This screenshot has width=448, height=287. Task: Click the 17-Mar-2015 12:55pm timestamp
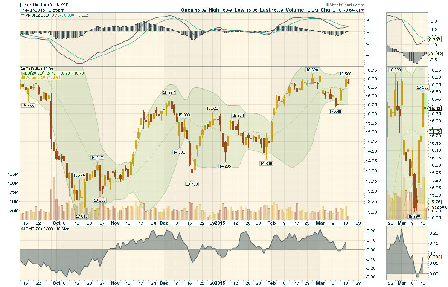pyautogui.click(x=42, y=10)
